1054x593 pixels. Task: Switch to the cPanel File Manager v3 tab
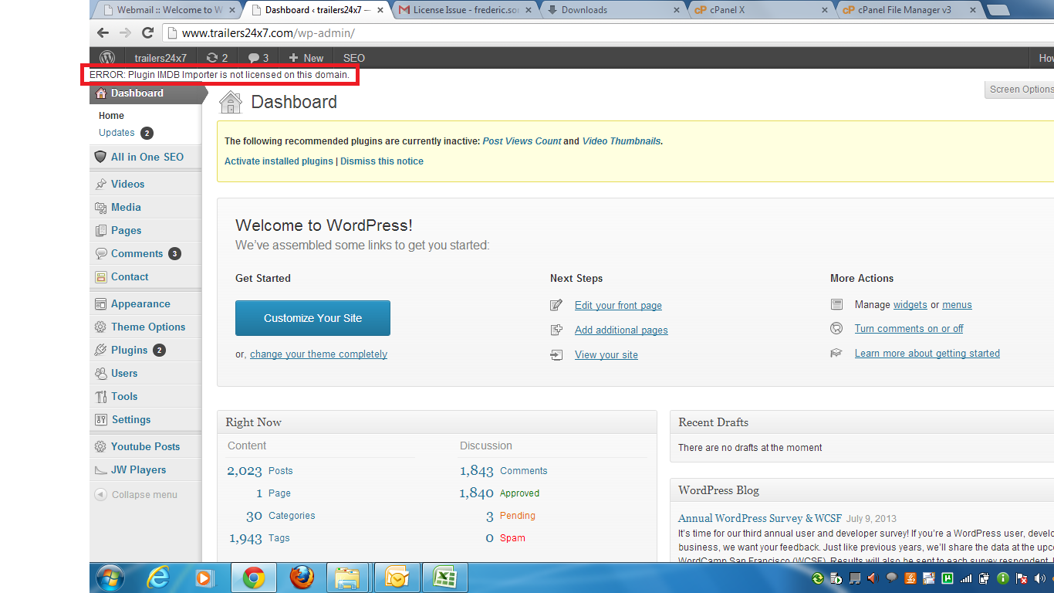[911, 10]
